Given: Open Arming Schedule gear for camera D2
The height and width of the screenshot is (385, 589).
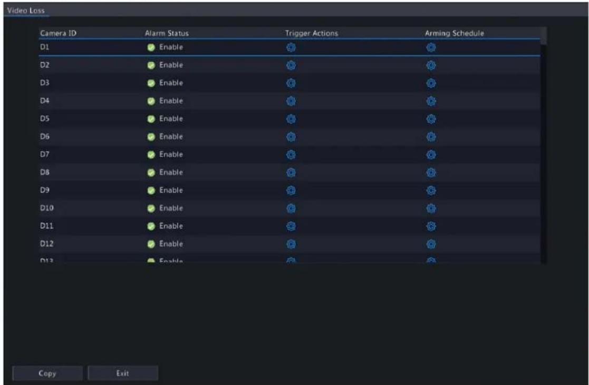Looking at the screenshot, I should pos(431,65).
